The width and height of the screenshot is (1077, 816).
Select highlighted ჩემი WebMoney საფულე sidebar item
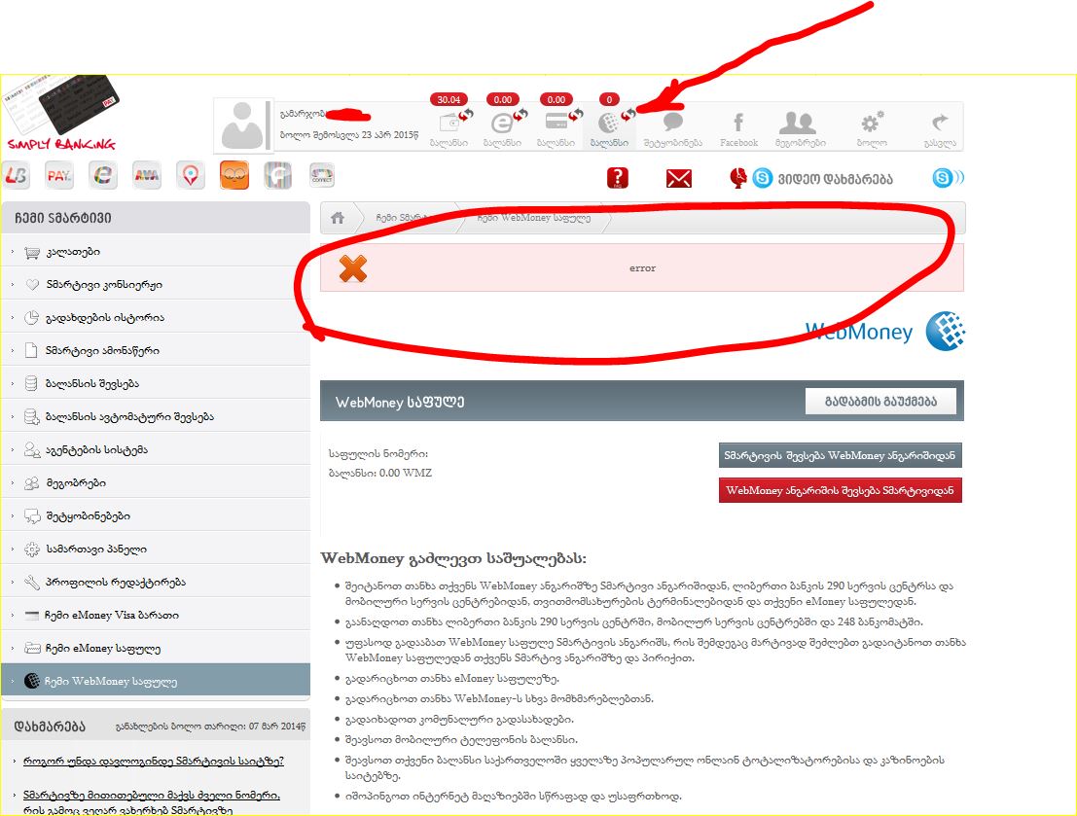[156, 681]
